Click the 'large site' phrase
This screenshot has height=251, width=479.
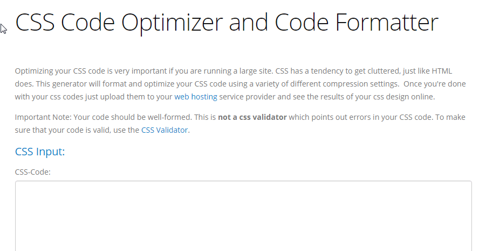point(253,71)
